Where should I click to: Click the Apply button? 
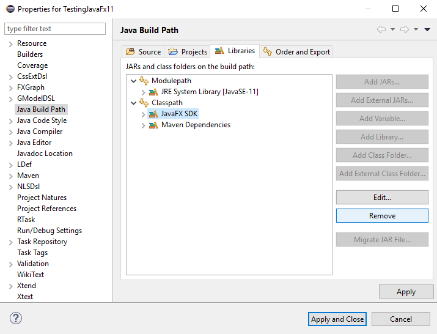(406, 292)
